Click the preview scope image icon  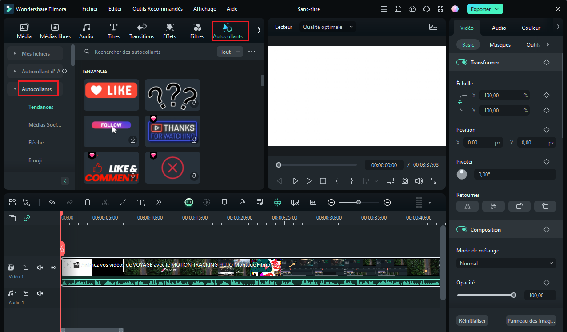[433, 27]
